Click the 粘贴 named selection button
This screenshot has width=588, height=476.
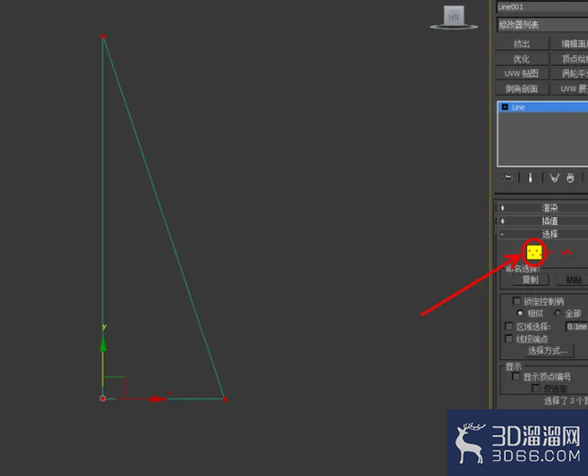tap(572, 279)
